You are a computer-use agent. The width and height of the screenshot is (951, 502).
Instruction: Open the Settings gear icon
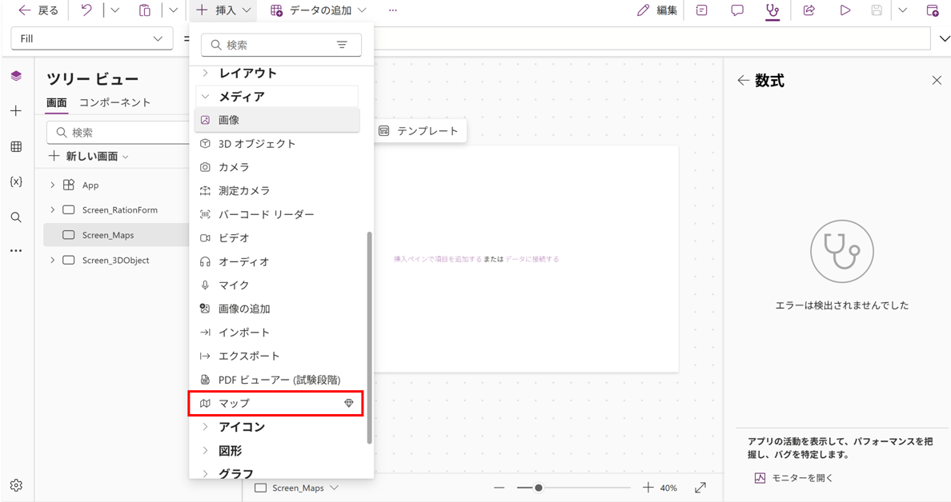coord(16,485)
